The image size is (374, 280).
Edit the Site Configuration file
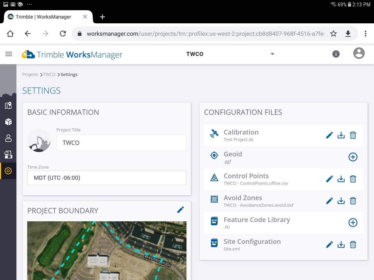(329, 245)
